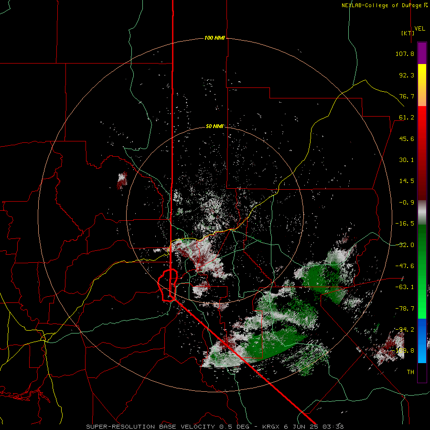Image resolution: width=430 pixels, height=430 pixels.
Task: Click the 100 NMI range ring label
Action: pos(215,38)
